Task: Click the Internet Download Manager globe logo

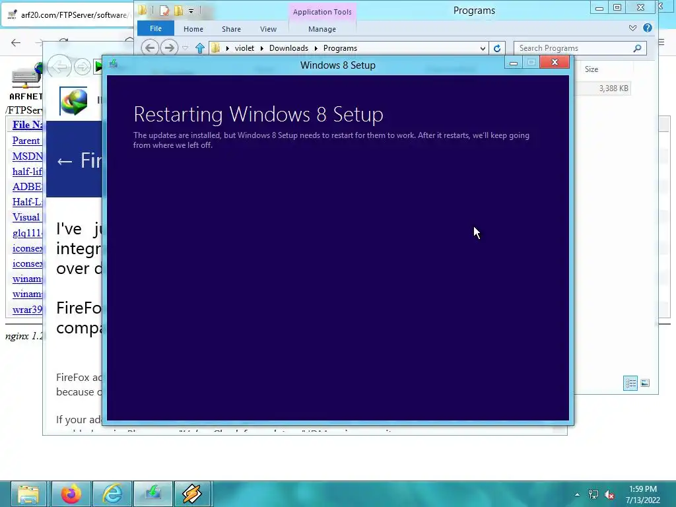Action: click(73, 101)
